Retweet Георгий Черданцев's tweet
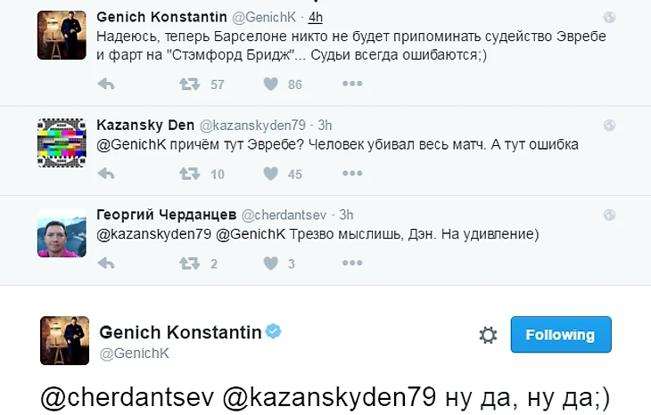 pos(188,264)
